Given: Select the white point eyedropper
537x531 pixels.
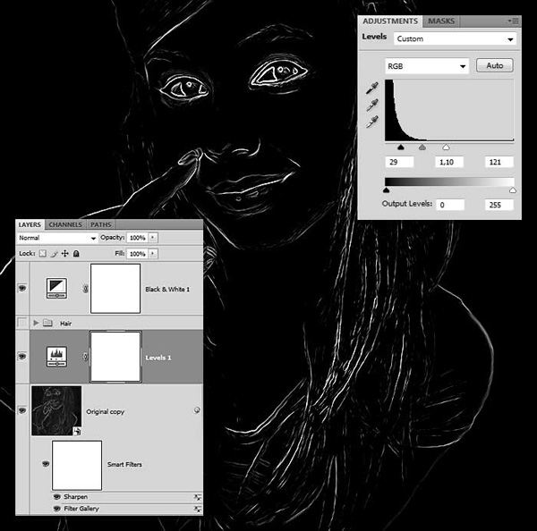Looking at the screenshot, I should pos(372,122).
